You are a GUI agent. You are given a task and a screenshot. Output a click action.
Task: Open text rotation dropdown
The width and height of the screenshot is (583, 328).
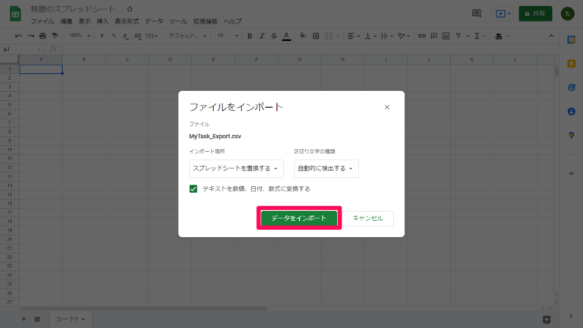tap(403, 36)
